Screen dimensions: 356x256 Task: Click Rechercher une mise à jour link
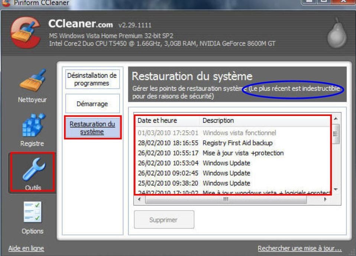[300, 248]
